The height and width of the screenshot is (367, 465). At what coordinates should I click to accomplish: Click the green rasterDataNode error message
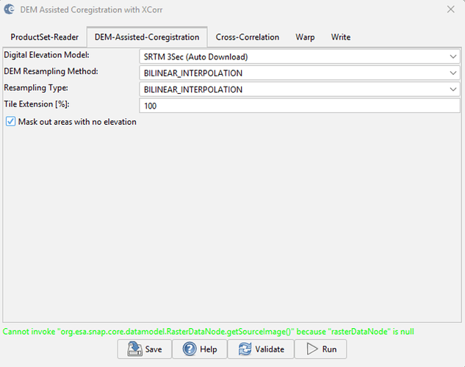click(209, 331)
